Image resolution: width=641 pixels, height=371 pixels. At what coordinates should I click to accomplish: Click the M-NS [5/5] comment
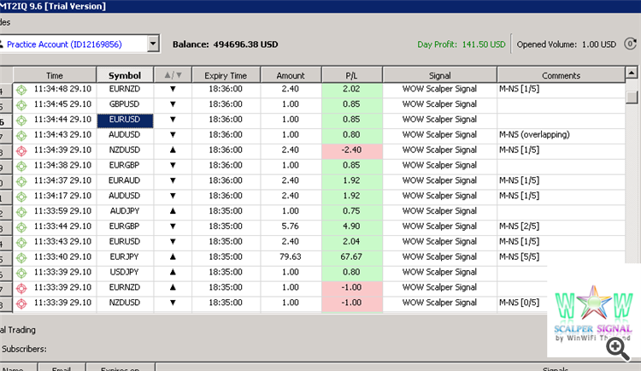519,256
